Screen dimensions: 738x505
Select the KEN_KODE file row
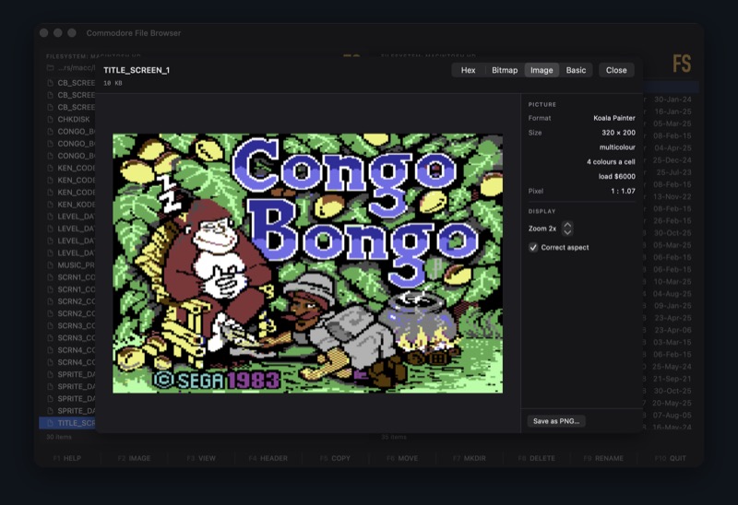[67, 205]
